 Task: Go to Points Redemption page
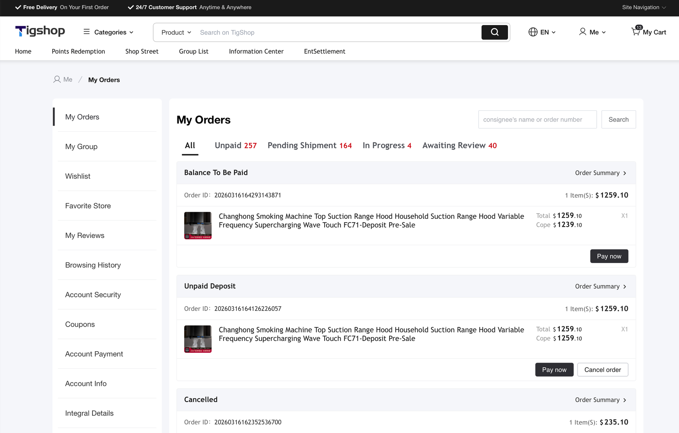point(79,51)
